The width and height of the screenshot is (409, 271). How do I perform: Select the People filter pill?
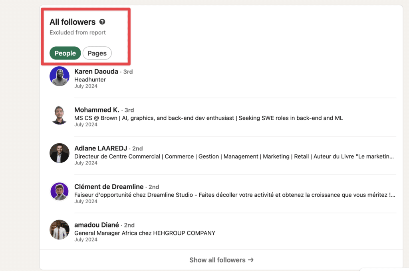pyautogui.click(x=65, y=53)
